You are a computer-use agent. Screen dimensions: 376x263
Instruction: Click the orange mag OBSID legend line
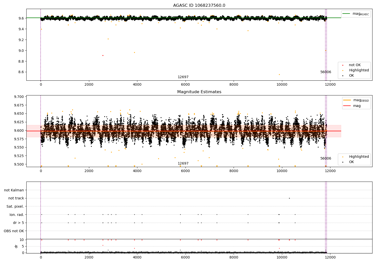coord(347,100)
